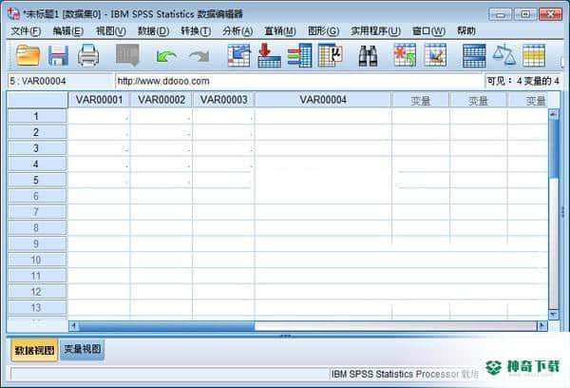Print using the printer icon
This screenshot has height=388, width=570.
88,55
